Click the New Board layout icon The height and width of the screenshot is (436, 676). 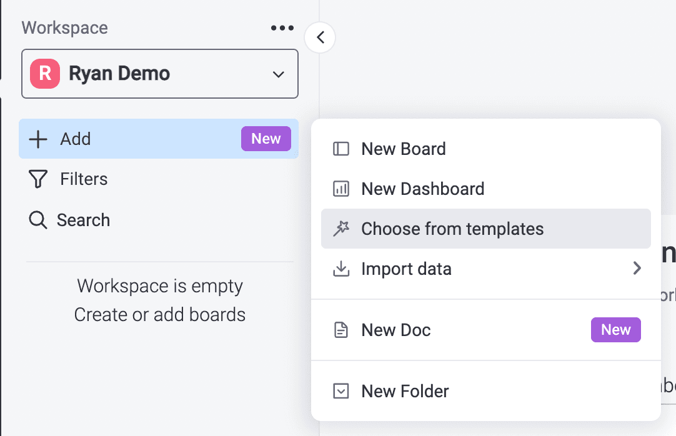(340, 149)
